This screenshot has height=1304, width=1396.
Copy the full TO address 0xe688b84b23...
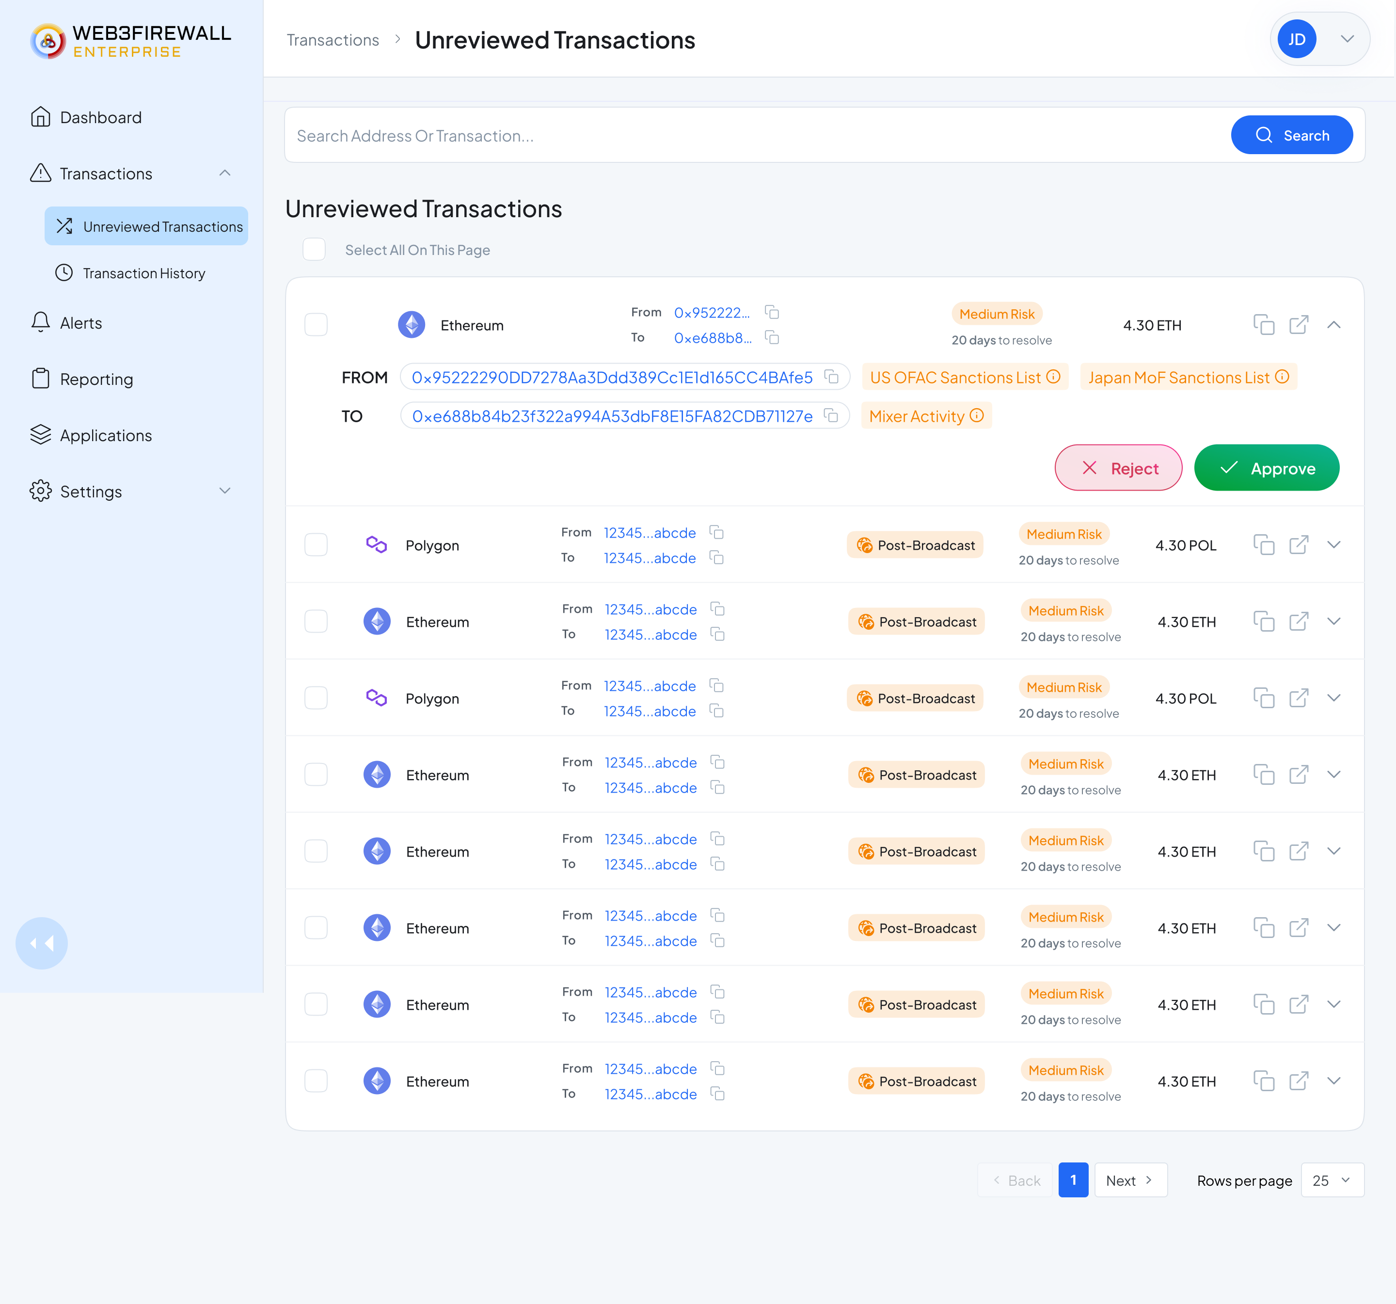click(x=831, y=416)
